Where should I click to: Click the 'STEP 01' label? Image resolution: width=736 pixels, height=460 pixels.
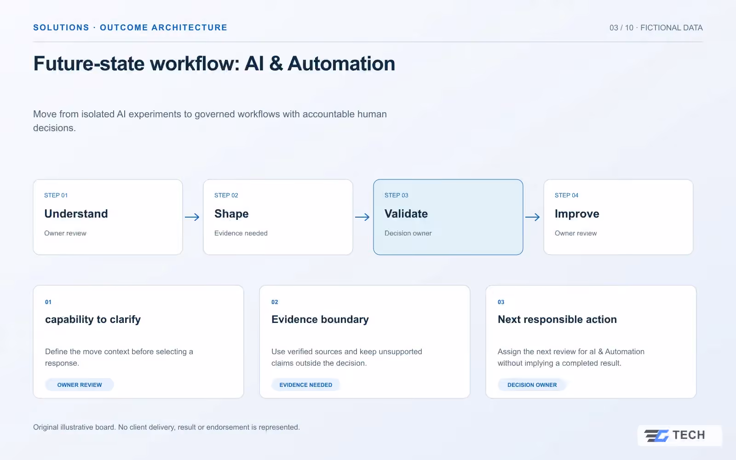pyautogui.click(x=56, y=195)
